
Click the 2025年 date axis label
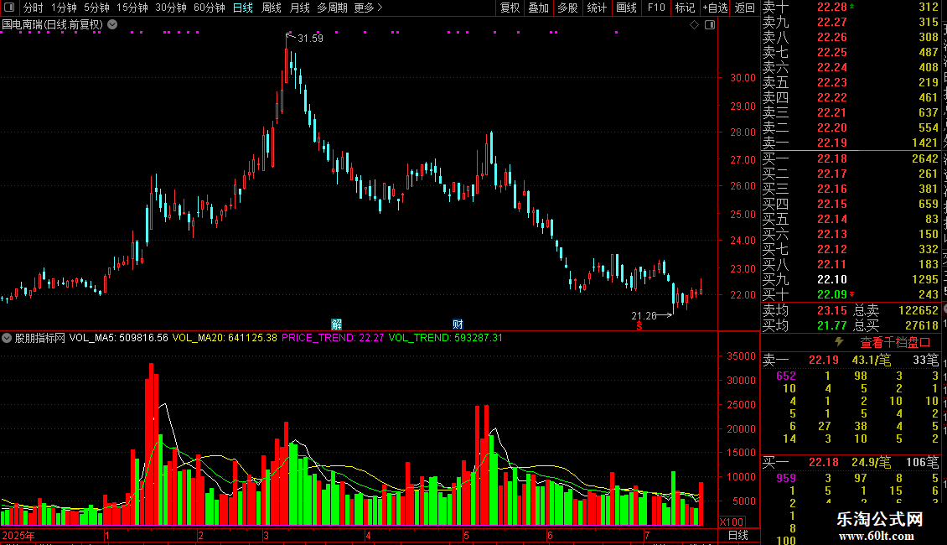18,535
